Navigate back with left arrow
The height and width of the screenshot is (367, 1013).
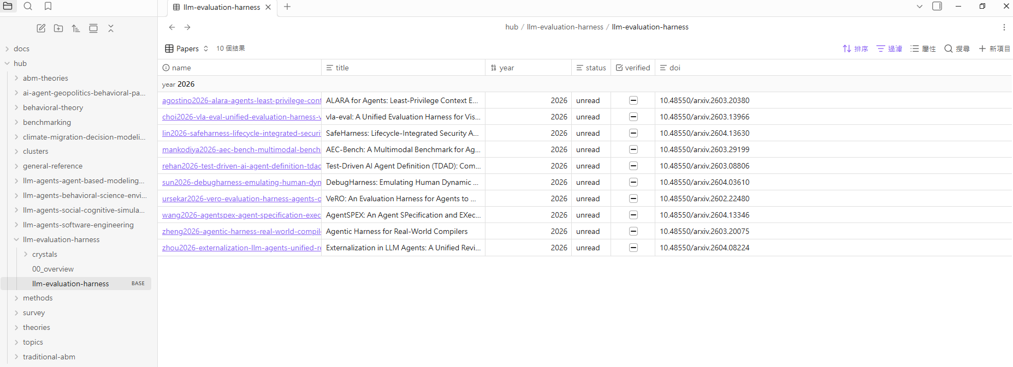[x=172, y=27]
